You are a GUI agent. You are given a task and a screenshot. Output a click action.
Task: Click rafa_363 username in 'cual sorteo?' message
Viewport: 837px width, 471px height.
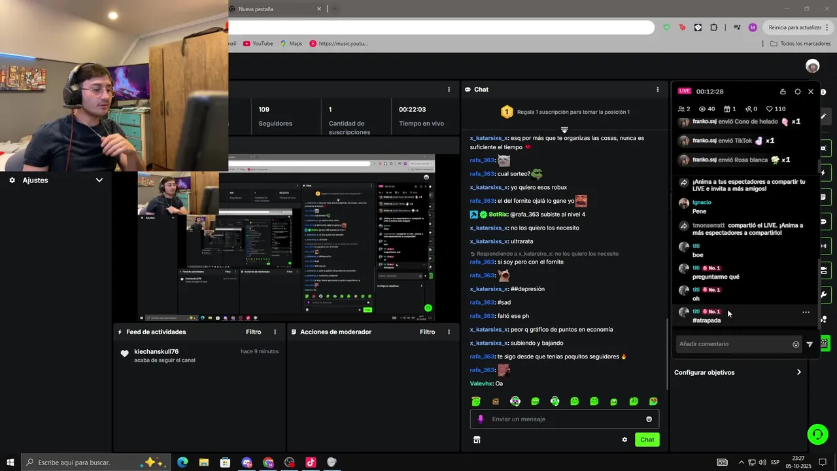[482, 174]
